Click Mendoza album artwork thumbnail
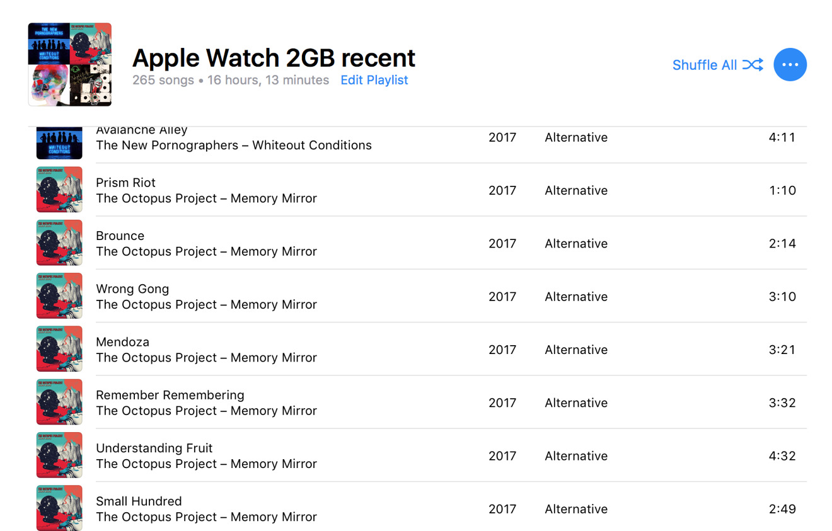Viewport: 832px width, 531px height. tap(59, 349)
